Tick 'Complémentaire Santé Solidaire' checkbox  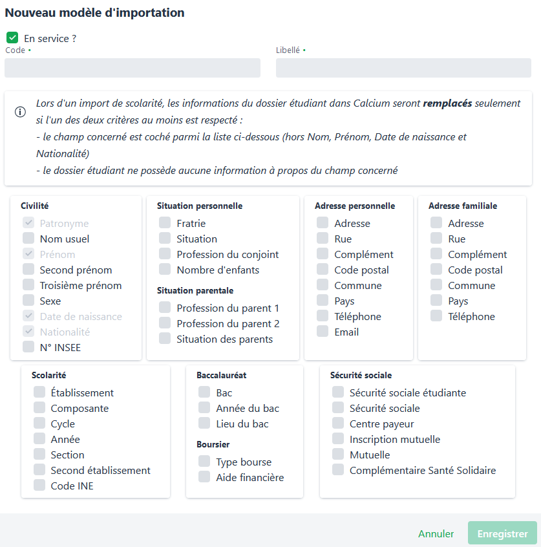(x=339, y=470)
